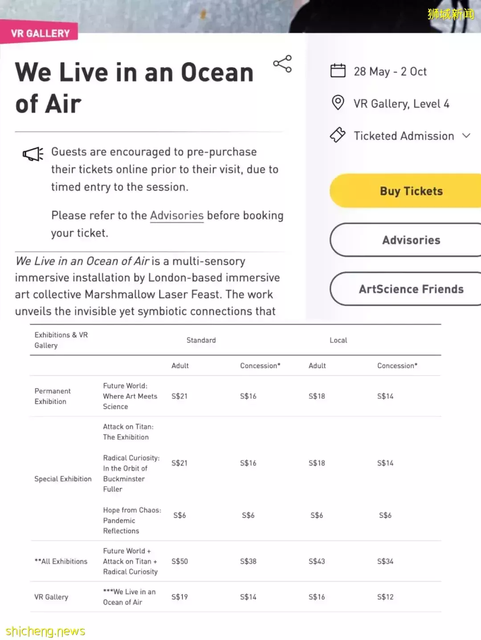This screenshot has height=640, width=481.
Task: Expand the Ticketed Admission chevron
Action: point(466,136)
